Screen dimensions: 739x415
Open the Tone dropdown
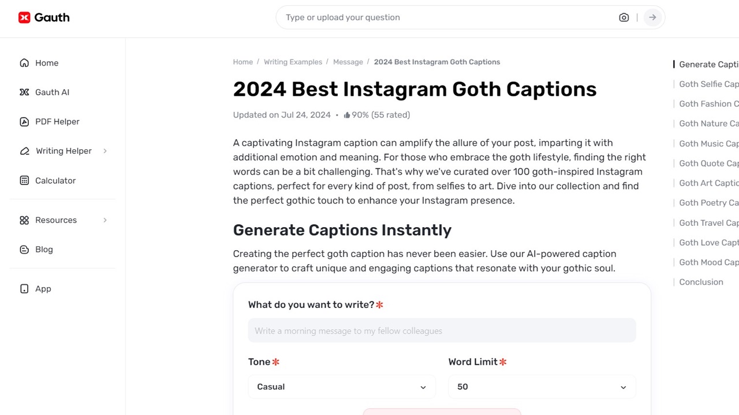pyautogui.click(x=342, y=387)
